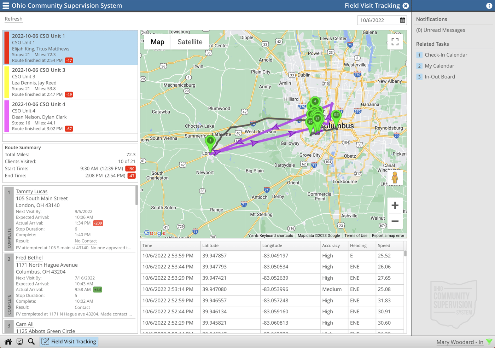Sort by the Latitude column header
This screenshot has height=348, width=495.
[x=230, y=245]
